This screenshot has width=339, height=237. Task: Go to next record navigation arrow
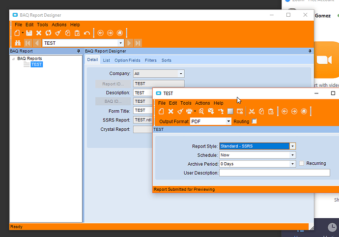[x=129, y=43]
